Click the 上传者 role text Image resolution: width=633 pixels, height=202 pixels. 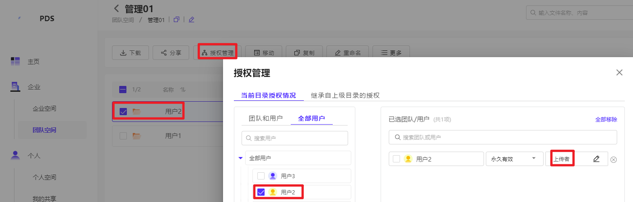(561, 159)
